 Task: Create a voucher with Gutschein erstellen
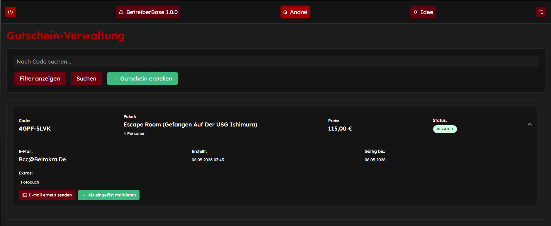(142, 78)
